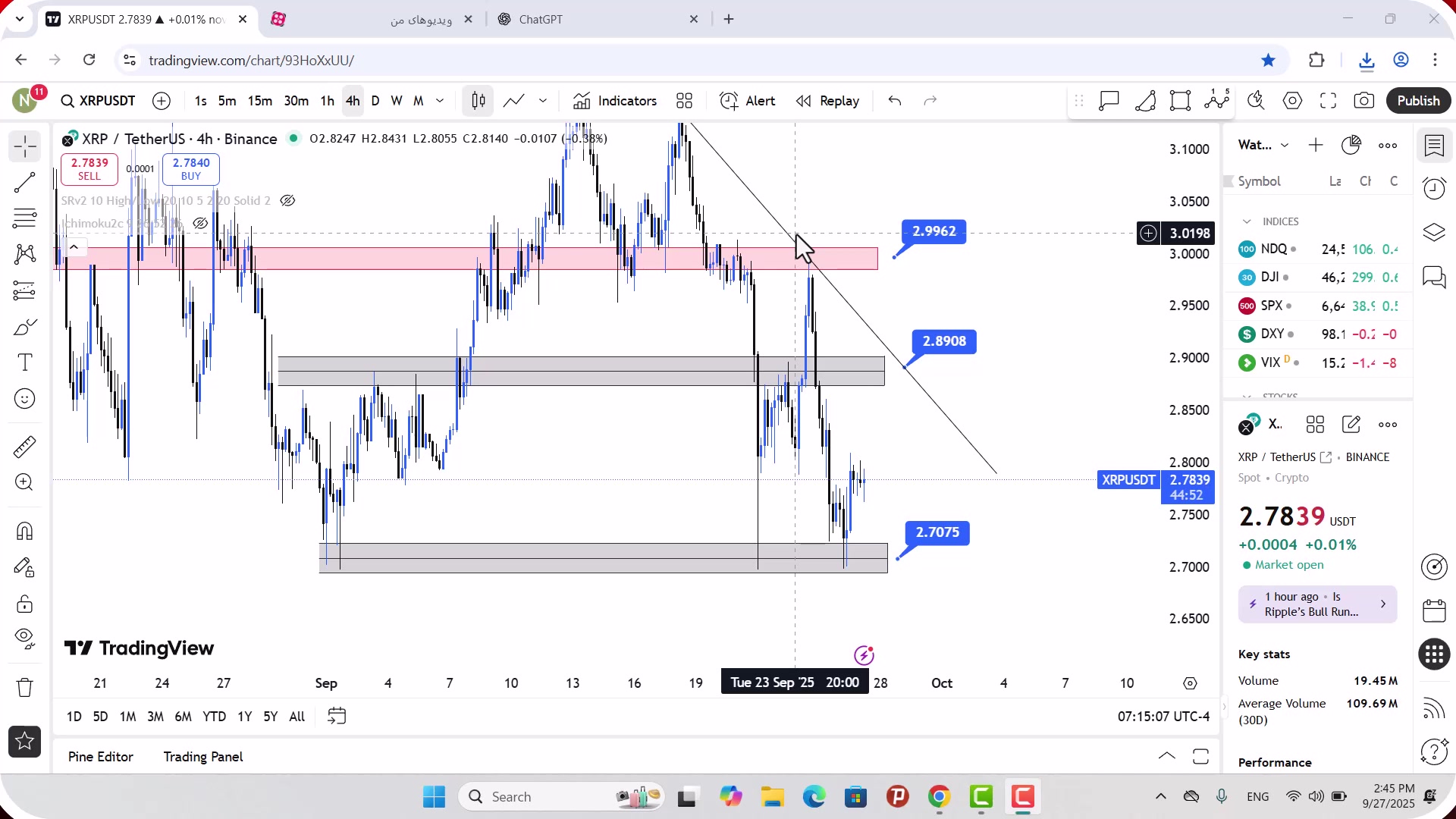Viewport: 1456px width, 819px height.
Task: Open the candlestick chart type menu
Action: 479,101
